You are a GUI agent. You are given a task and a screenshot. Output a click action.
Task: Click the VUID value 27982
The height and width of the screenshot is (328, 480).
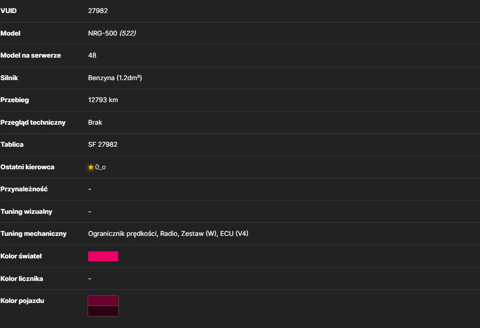tap(98, 11)
